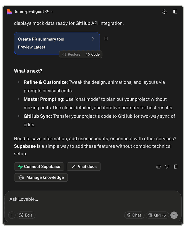The image size is (186, 228).
Task: Click the Manage knowledge button
Action: (41, 177)
